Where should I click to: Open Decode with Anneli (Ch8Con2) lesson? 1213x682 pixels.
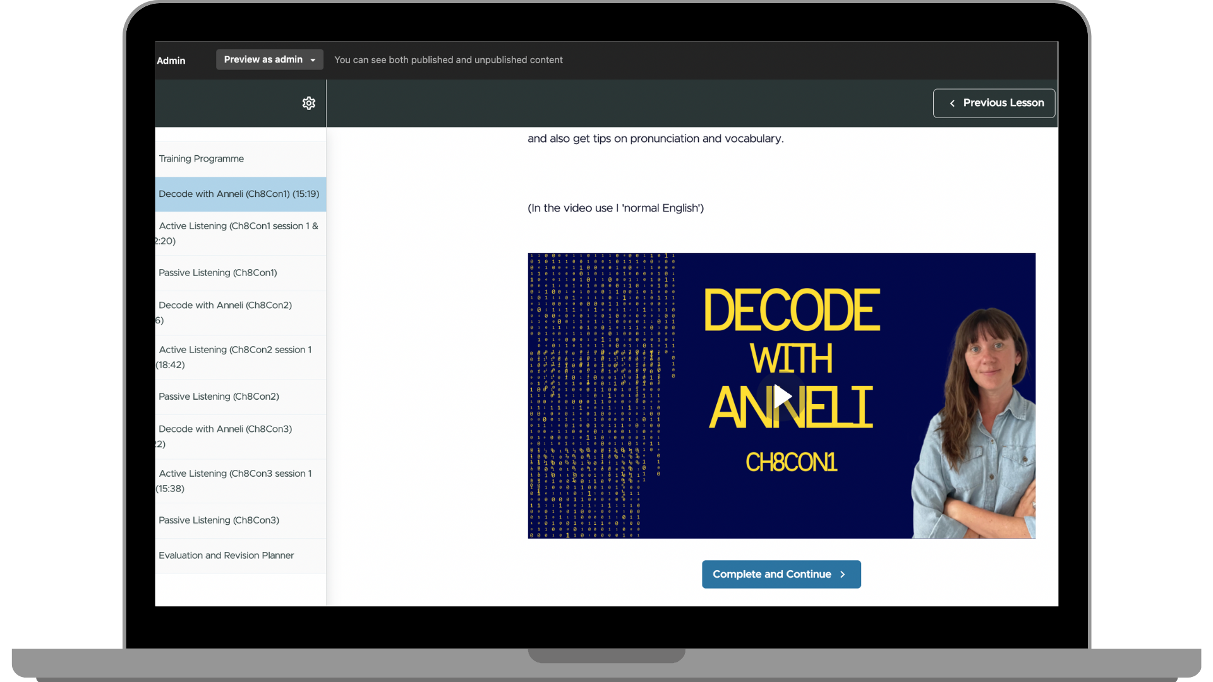pos(240,313)
